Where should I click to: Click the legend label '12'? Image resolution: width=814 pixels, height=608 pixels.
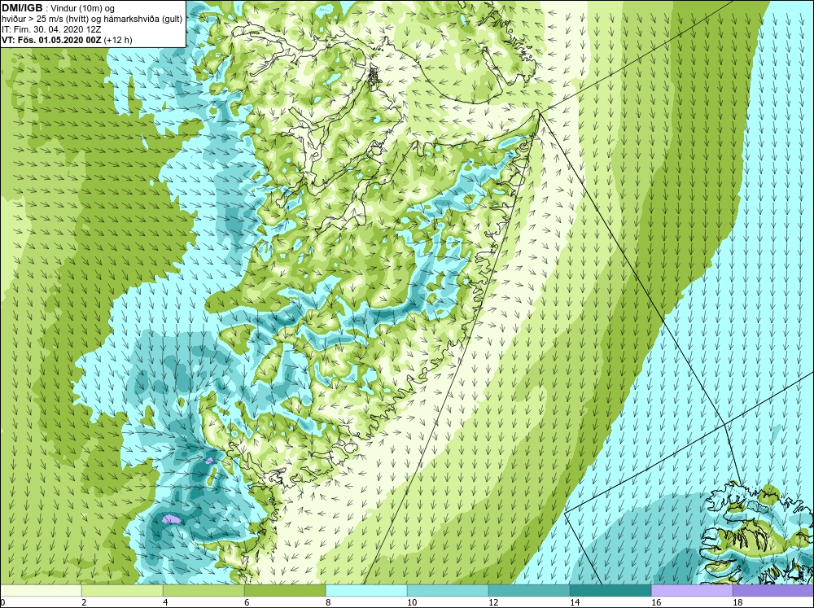[x=494, y=602]
